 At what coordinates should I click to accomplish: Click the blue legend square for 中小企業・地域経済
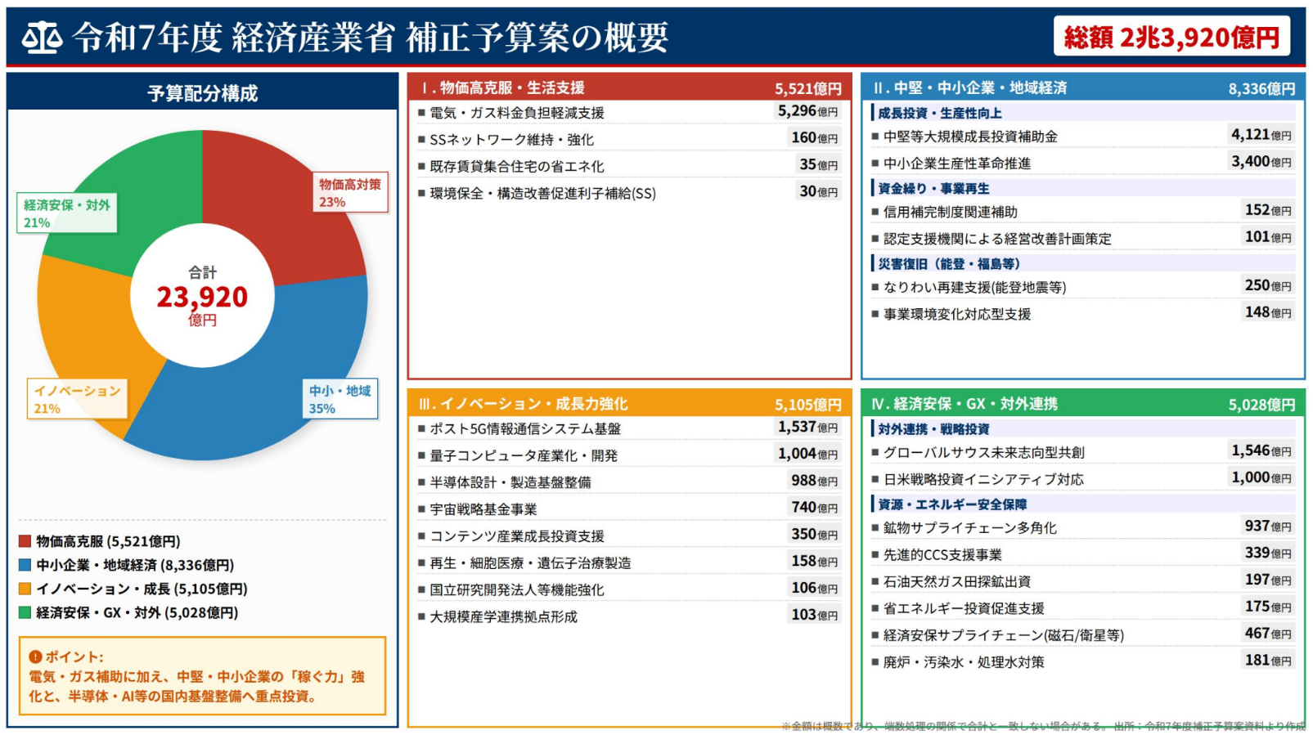click(25, 565)
